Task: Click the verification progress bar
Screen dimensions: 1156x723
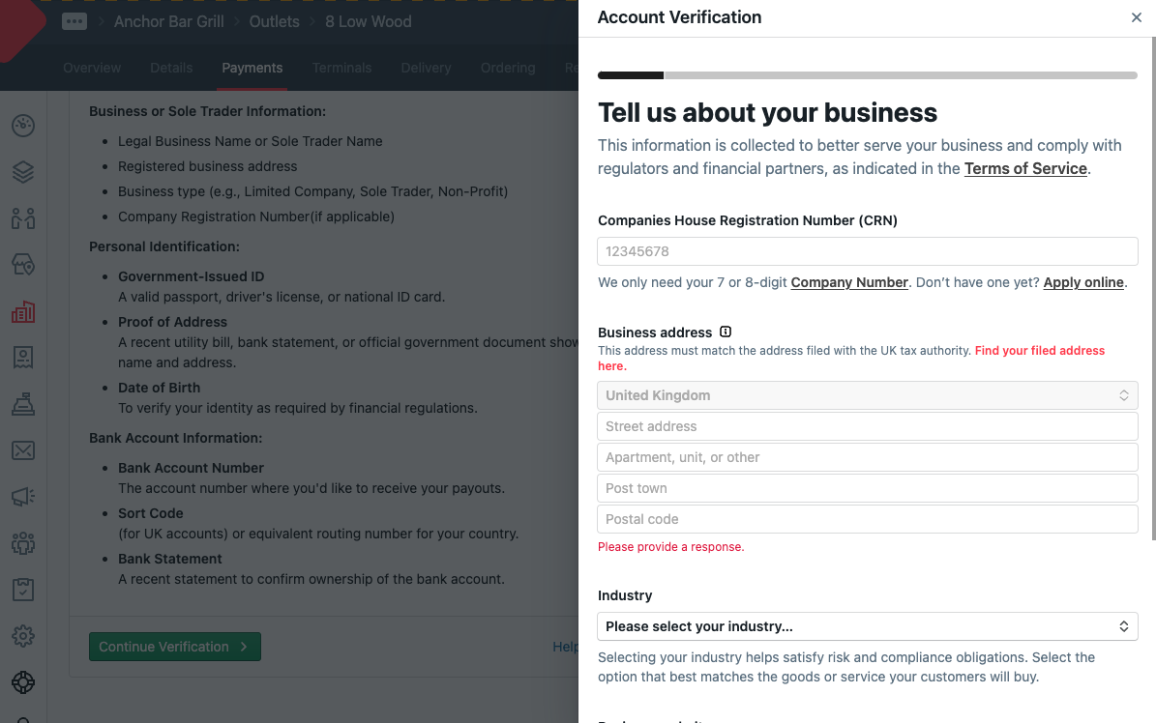Action: click(867, 75)
